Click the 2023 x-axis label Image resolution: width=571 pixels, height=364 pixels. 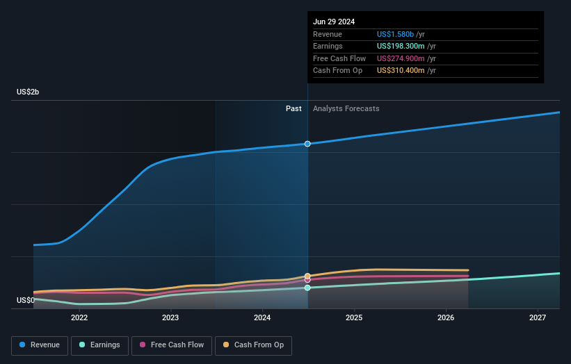click(170, 318)
